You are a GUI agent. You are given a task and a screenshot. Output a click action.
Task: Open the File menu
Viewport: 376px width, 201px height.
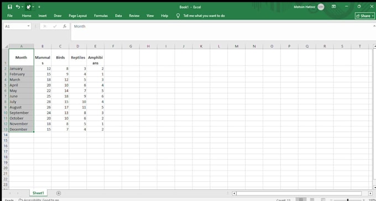click(x=10, y=16)
